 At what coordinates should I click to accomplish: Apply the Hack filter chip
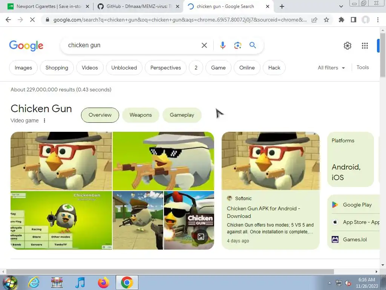(x=274, y=68)
